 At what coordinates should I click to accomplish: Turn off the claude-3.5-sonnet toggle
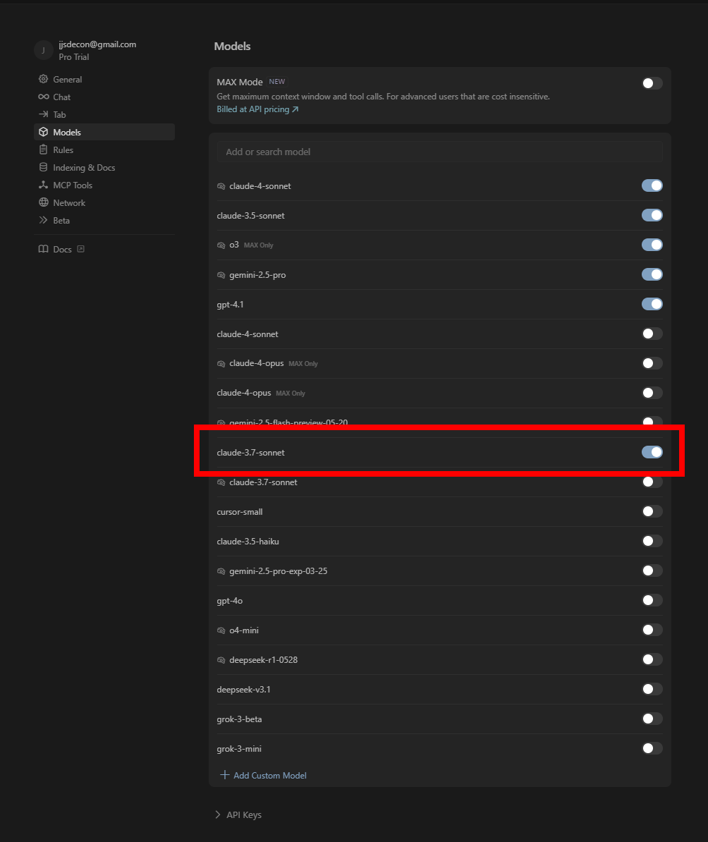coord(652,215)
